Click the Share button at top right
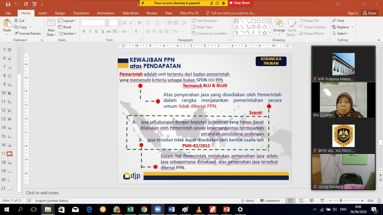The image size is (383, 215). [370, 13]
